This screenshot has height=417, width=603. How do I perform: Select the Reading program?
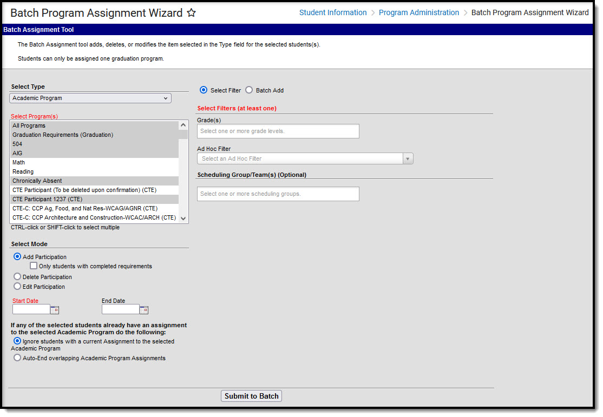pos(94,172)
